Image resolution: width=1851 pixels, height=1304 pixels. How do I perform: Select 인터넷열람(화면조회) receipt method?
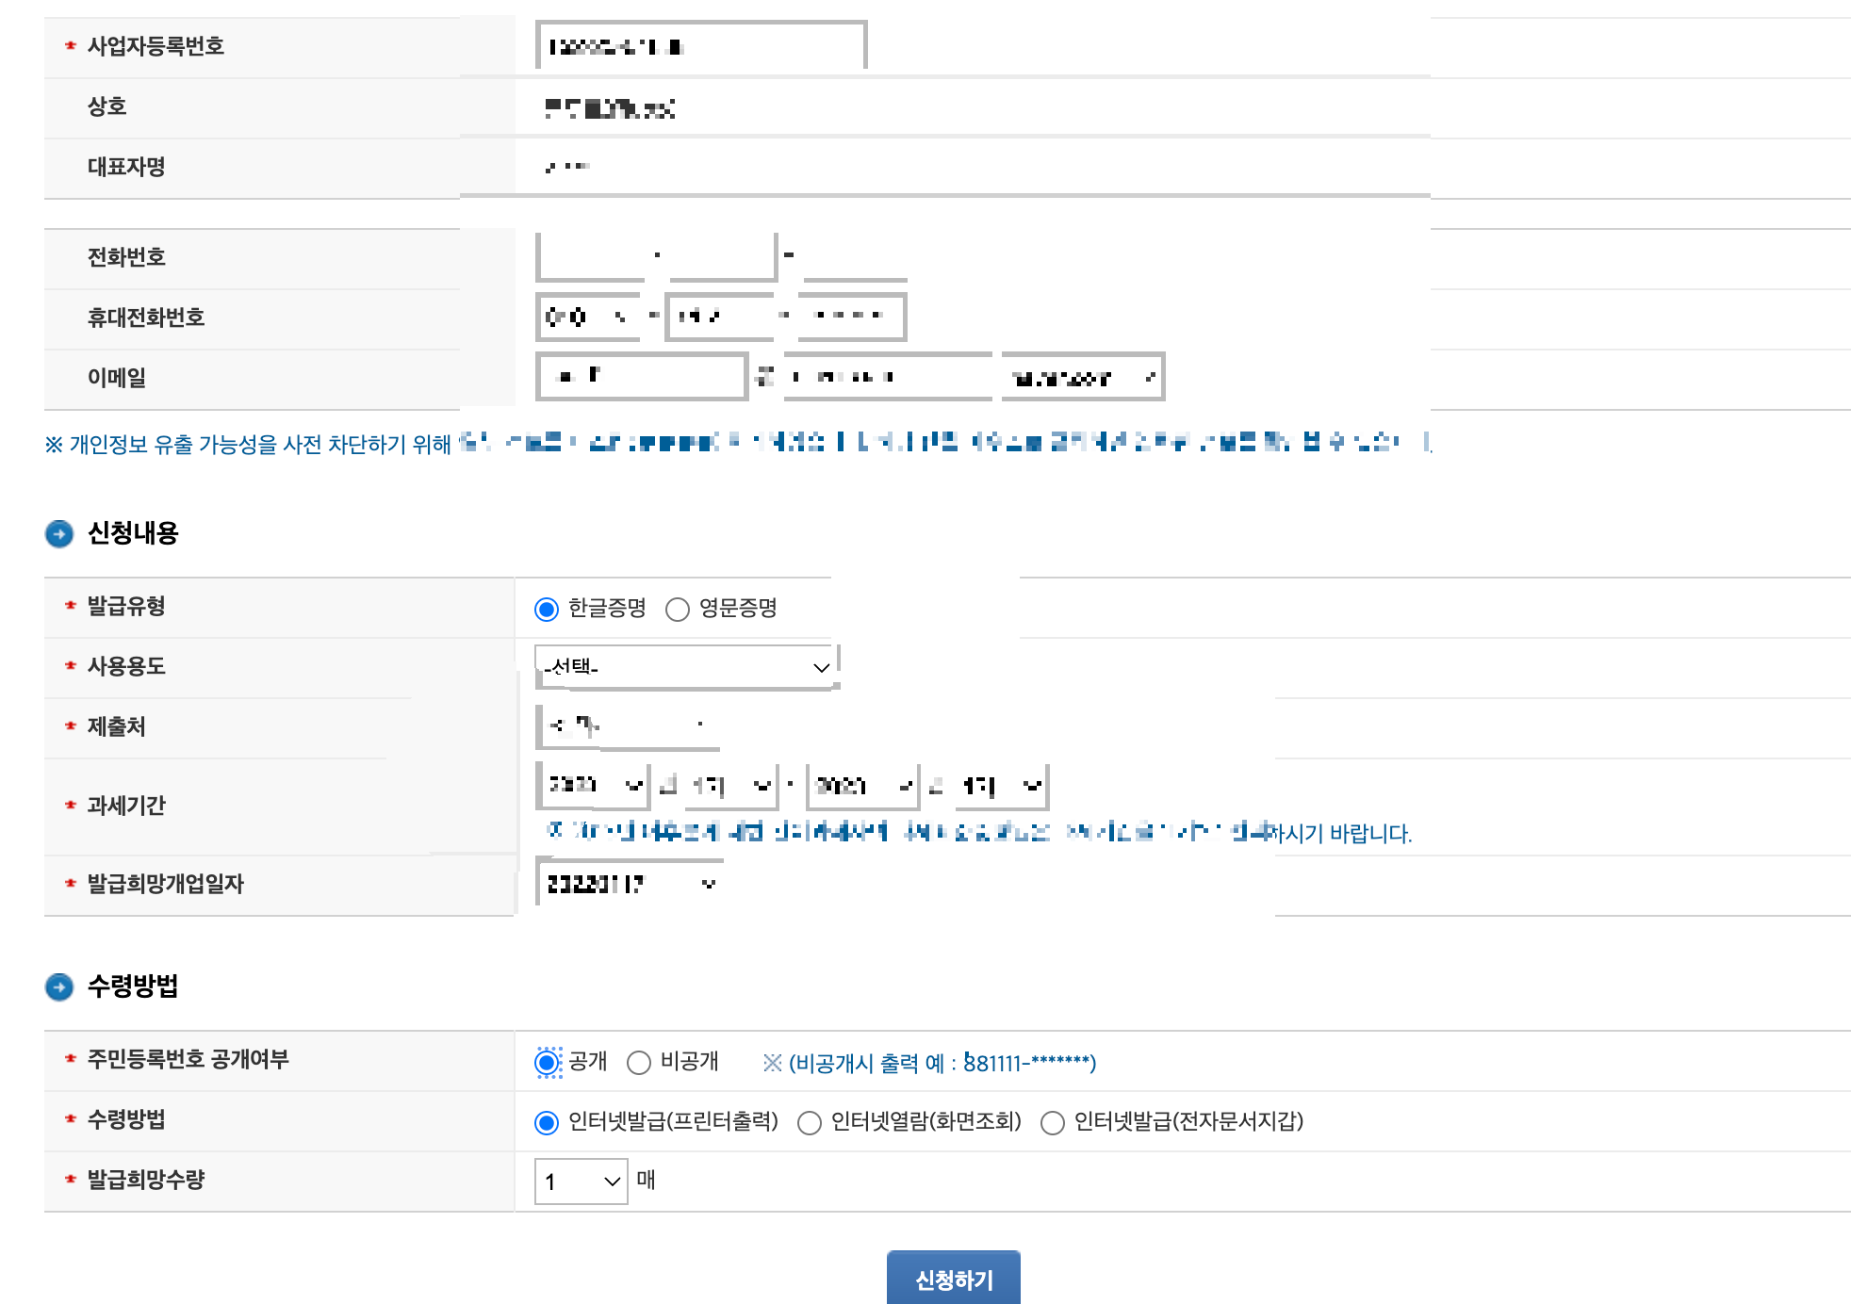coord(810,1123)
